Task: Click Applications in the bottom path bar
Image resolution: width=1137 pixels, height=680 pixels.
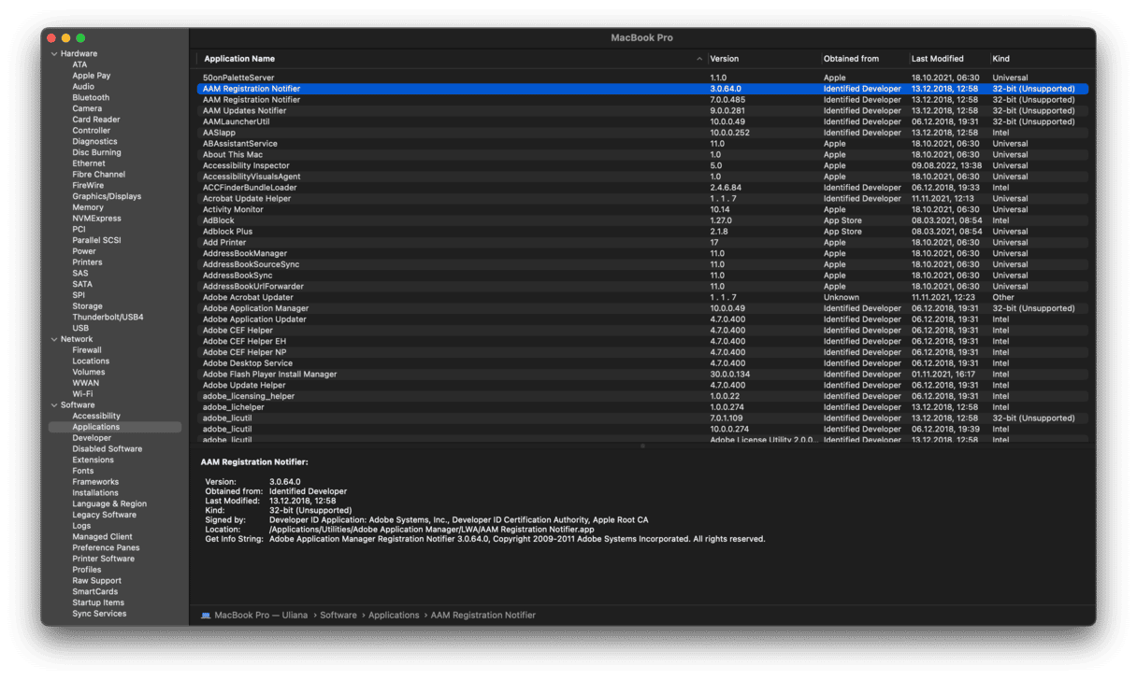Action: [x=394, y=616]
